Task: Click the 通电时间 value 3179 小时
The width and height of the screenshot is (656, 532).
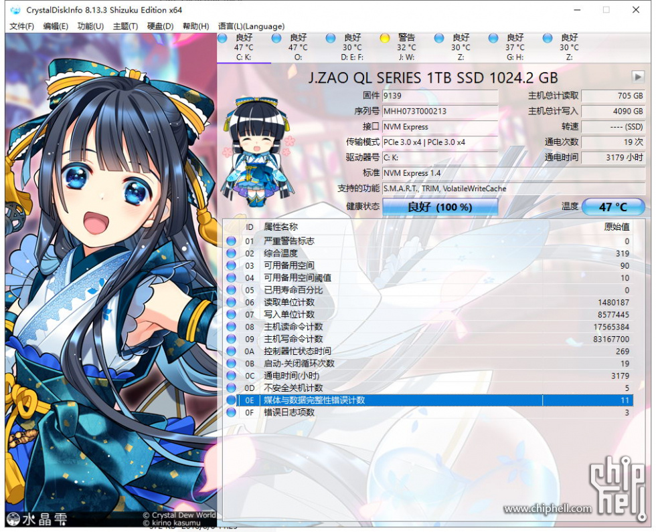Action: [x=613, y=158]
